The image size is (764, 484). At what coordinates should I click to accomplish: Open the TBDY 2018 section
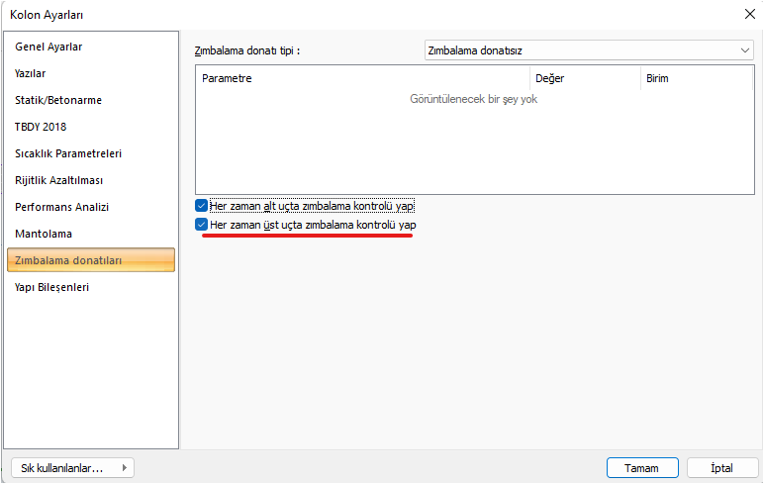tap(41, 127)
